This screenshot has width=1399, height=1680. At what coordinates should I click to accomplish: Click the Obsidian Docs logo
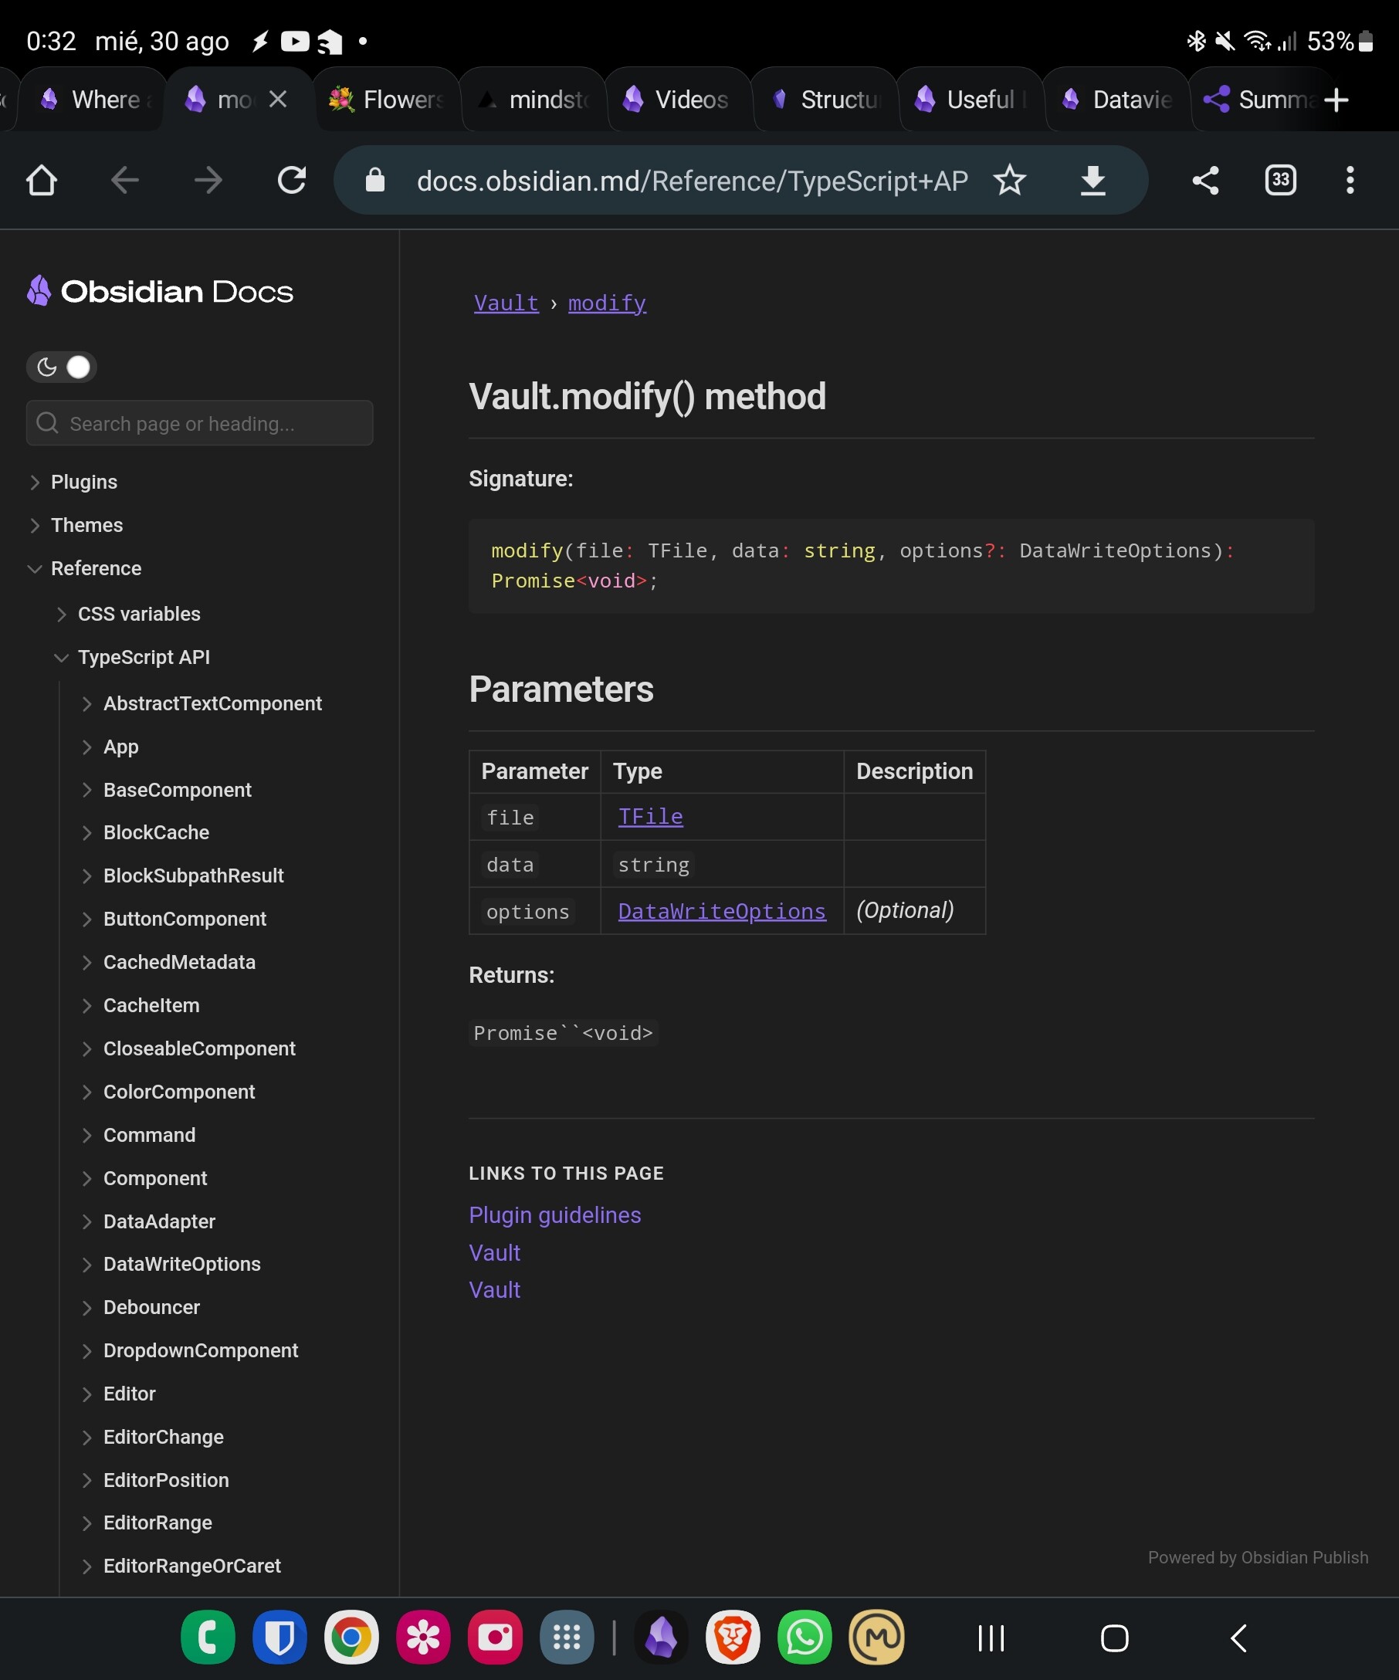(x=160, y=291)
